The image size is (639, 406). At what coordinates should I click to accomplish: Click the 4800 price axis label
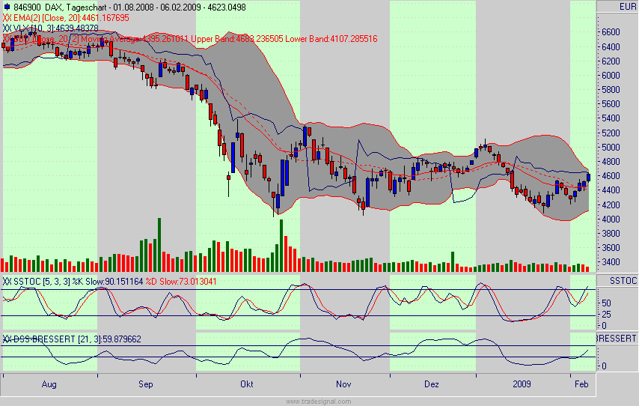[x=611, y=162]
